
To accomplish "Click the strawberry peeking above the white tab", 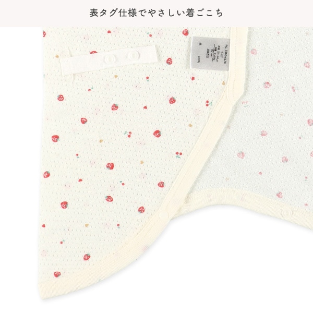I will (93, 52).
